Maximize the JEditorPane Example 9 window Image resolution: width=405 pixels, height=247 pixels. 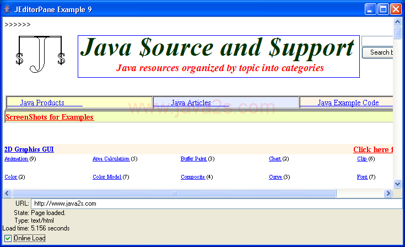click(383, 9)
